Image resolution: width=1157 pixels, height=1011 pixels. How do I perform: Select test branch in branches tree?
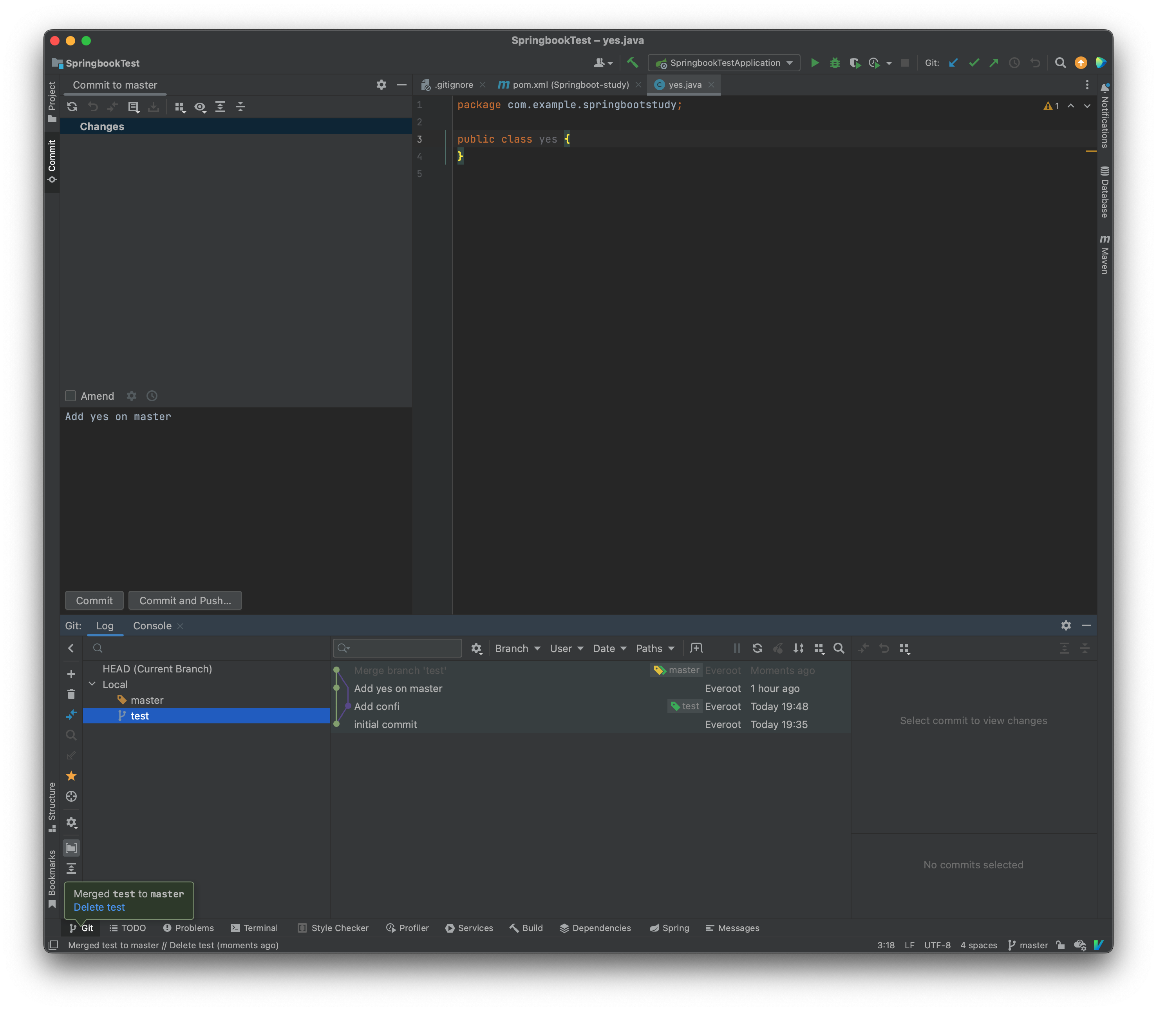tap(206, 716)
